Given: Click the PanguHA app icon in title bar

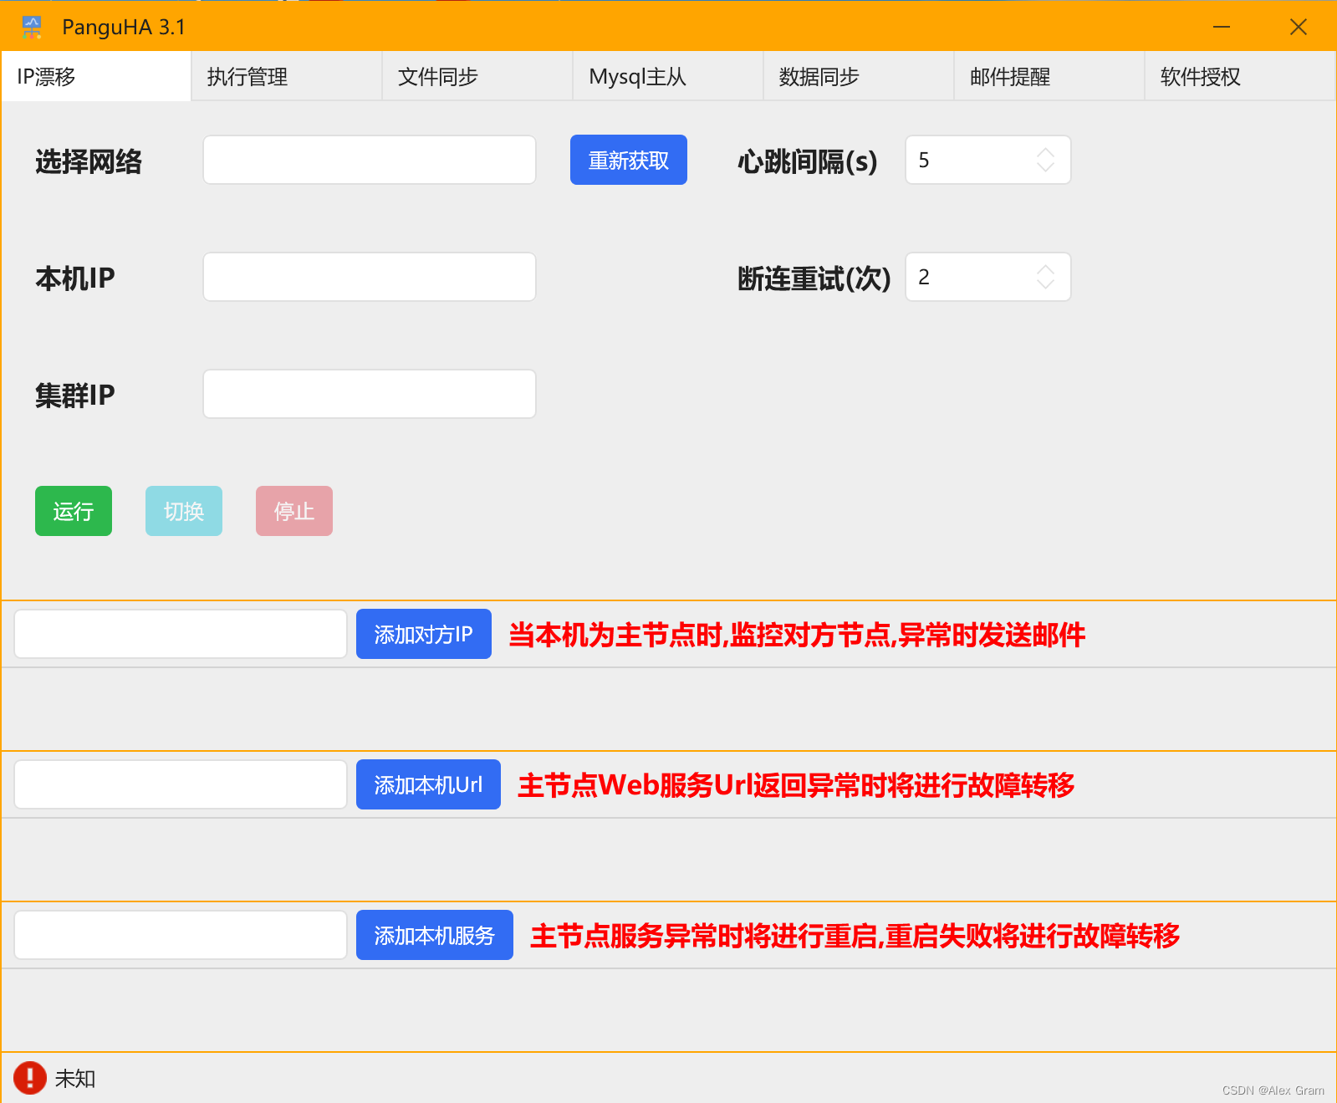Looking at the screenshot, I should [32, 27].
